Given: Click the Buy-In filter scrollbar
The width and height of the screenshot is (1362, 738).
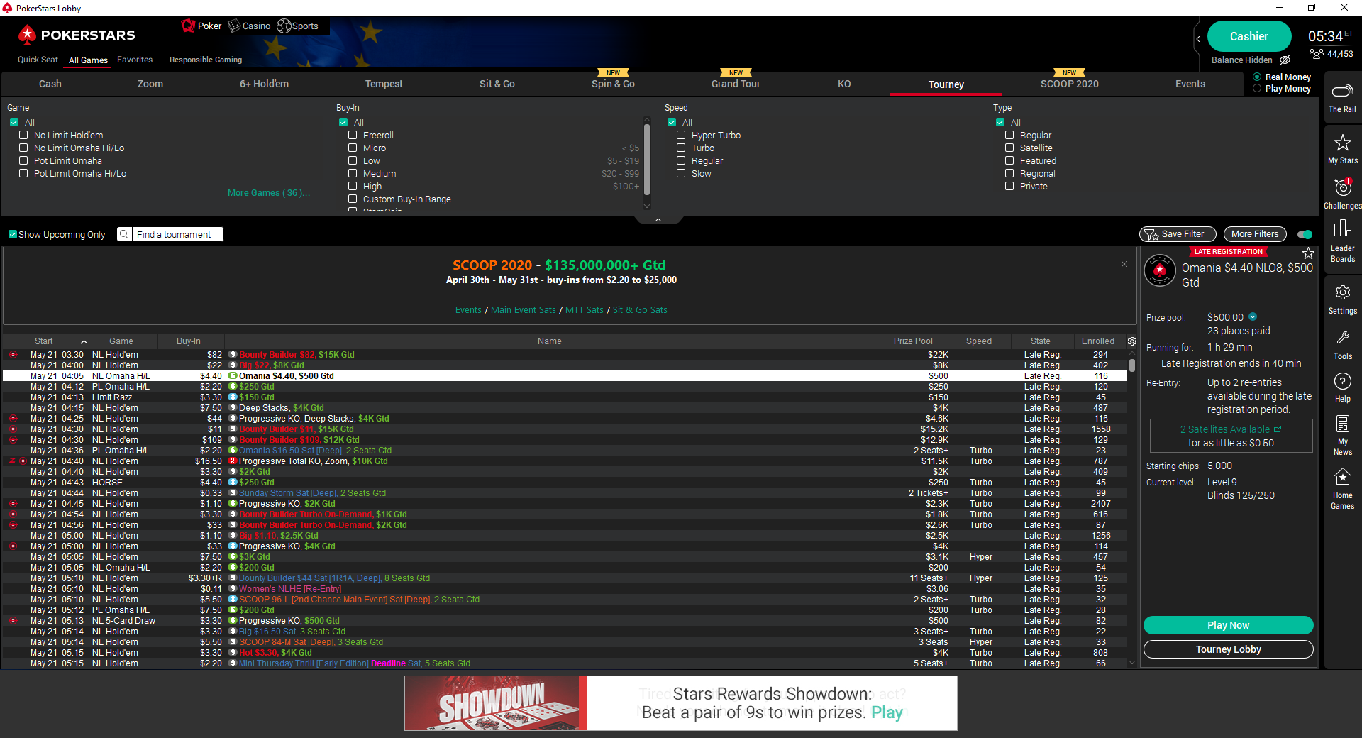Looking at the screenshot, I should click(x=646, y=160).
